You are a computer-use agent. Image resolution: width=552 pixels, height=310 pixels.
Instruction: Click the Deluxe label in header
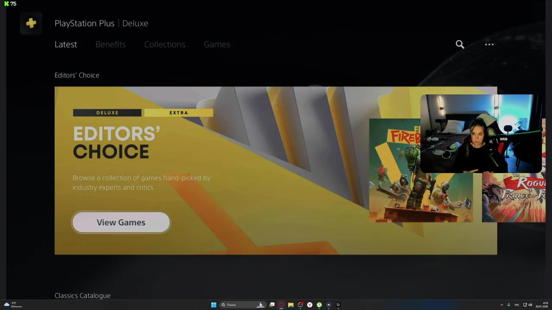[x=135, y=23]
